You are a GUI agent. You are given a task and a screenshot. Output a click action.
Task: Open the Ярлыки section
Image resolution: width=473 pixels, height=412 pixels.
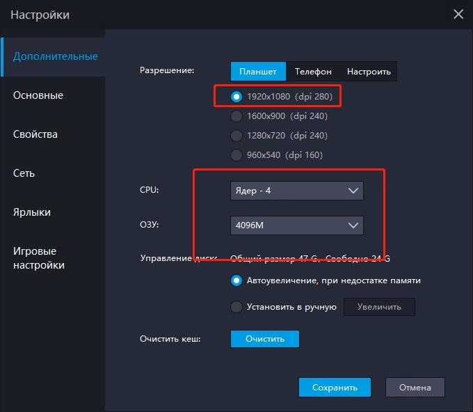point(32,212)
